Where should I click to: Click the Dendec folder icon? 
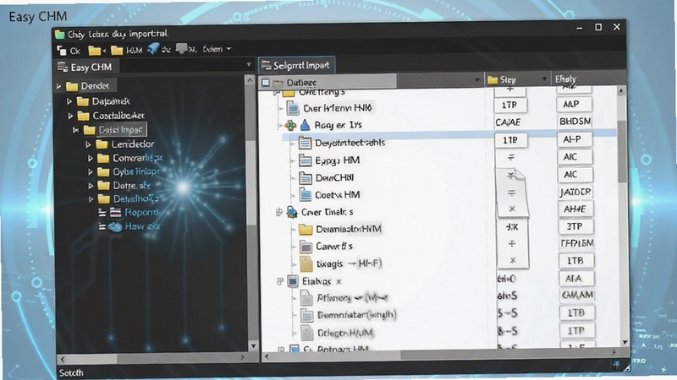pos(72,86)
